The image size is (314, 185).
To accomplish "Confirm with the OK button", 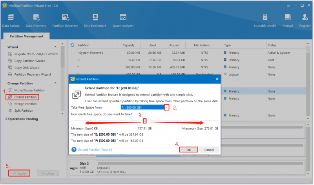I will tap(189, 150).
